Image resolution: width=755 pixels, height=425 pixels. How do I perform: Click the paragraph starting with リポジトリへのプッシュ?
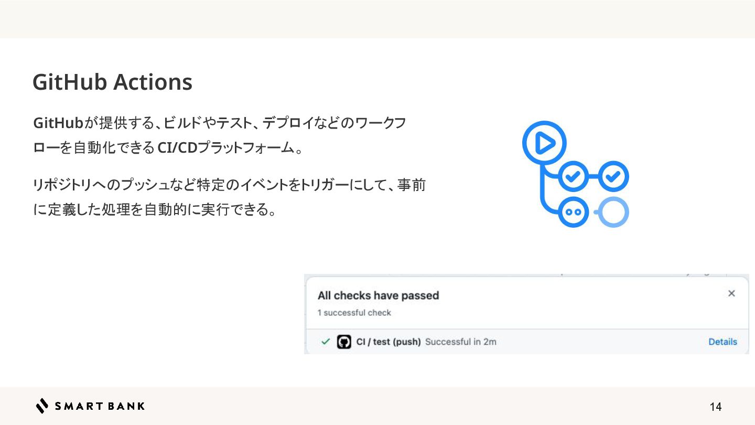(229, 198)
